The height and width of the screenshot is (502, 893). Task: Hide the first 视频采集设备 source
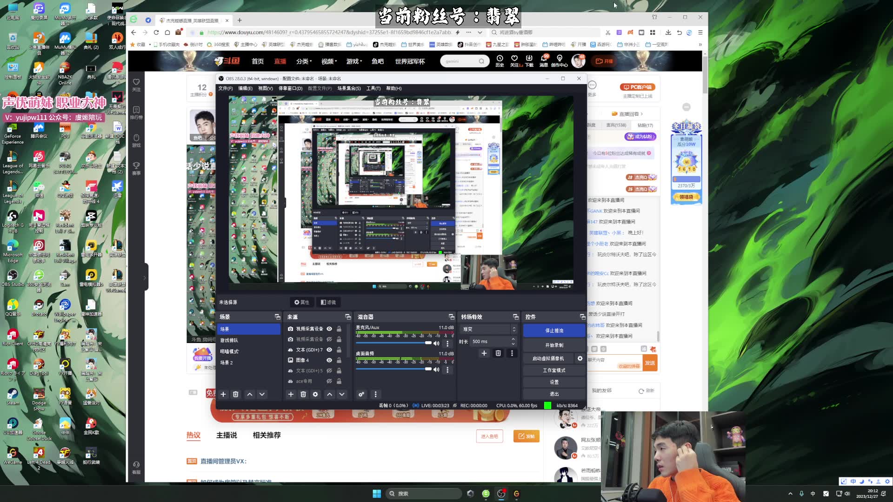(x=329, y=329)
